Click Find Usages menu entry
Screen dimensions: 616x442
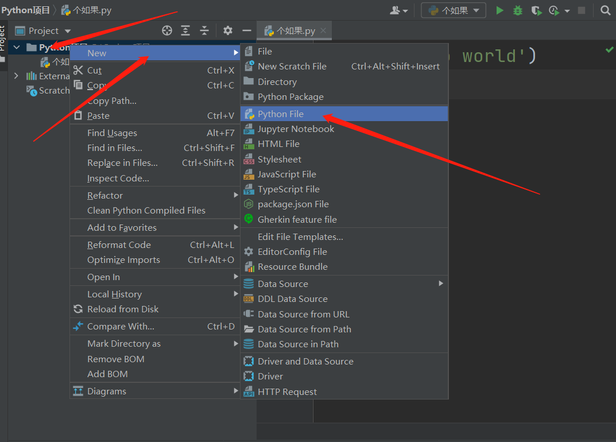155,133
